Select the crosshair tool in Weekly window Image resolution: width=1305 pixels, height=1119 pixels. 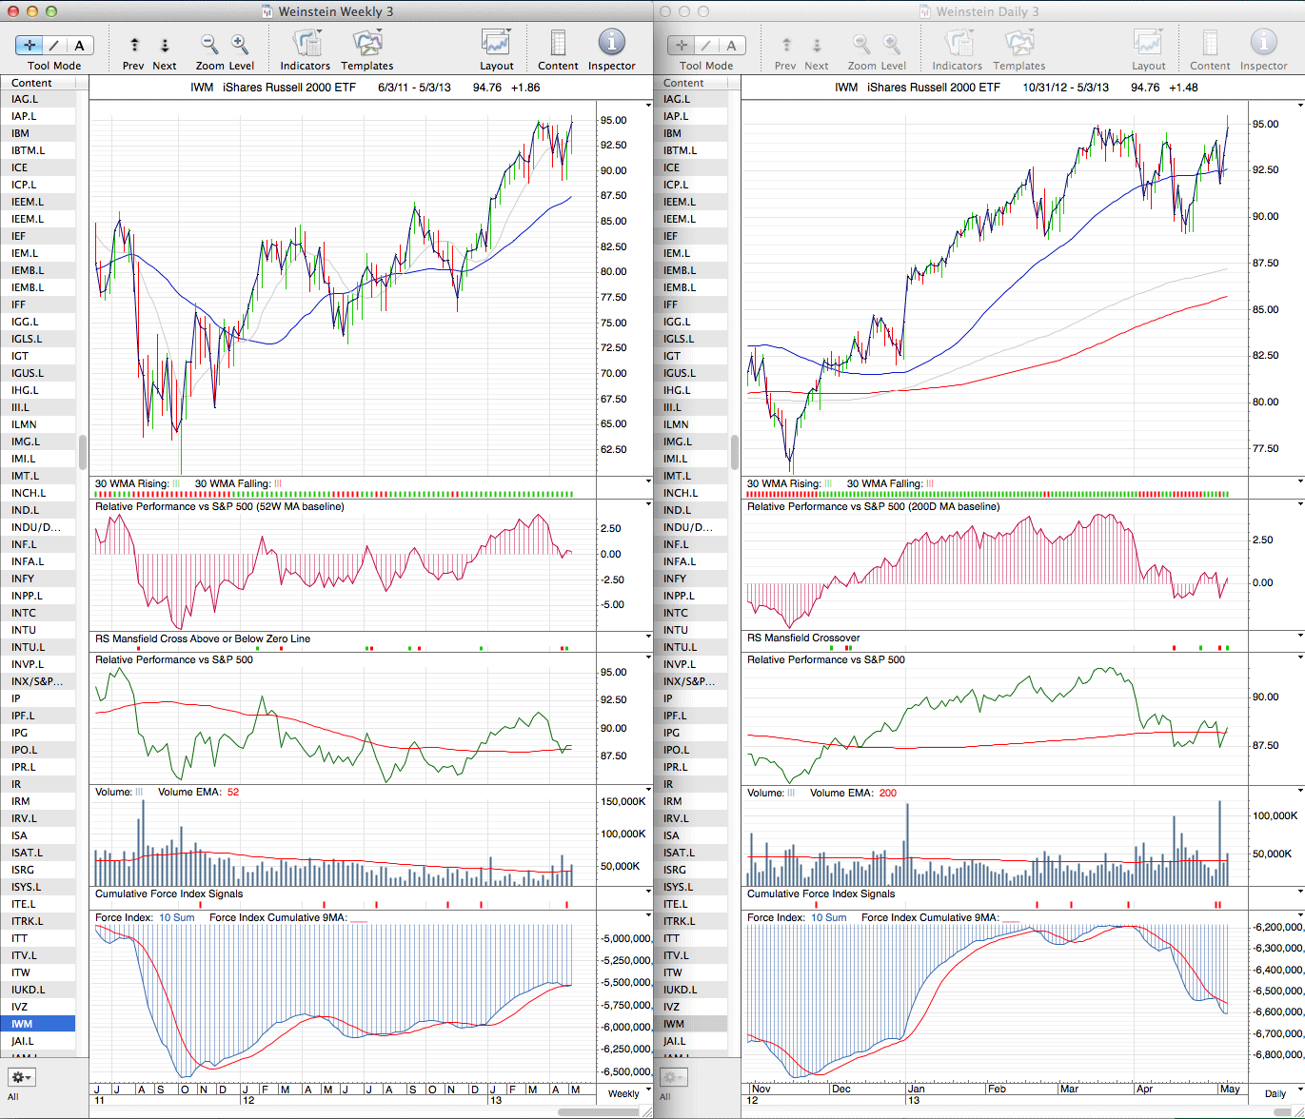tap(30, 45)
